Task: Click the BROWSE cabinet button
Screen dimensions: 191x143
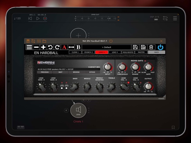Action: pos(76,72)
